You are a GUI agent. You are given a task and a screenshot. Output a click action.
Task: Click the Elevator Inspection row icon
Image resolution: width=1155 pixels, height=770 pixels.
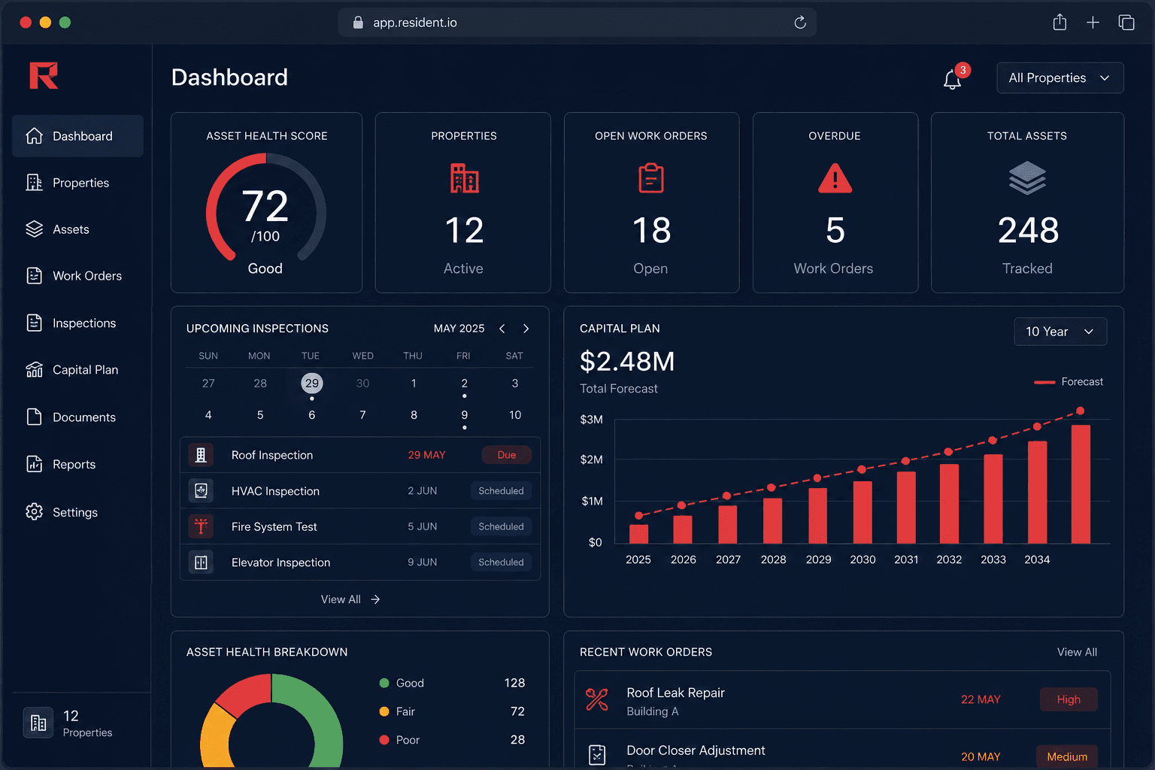[201, 562]
